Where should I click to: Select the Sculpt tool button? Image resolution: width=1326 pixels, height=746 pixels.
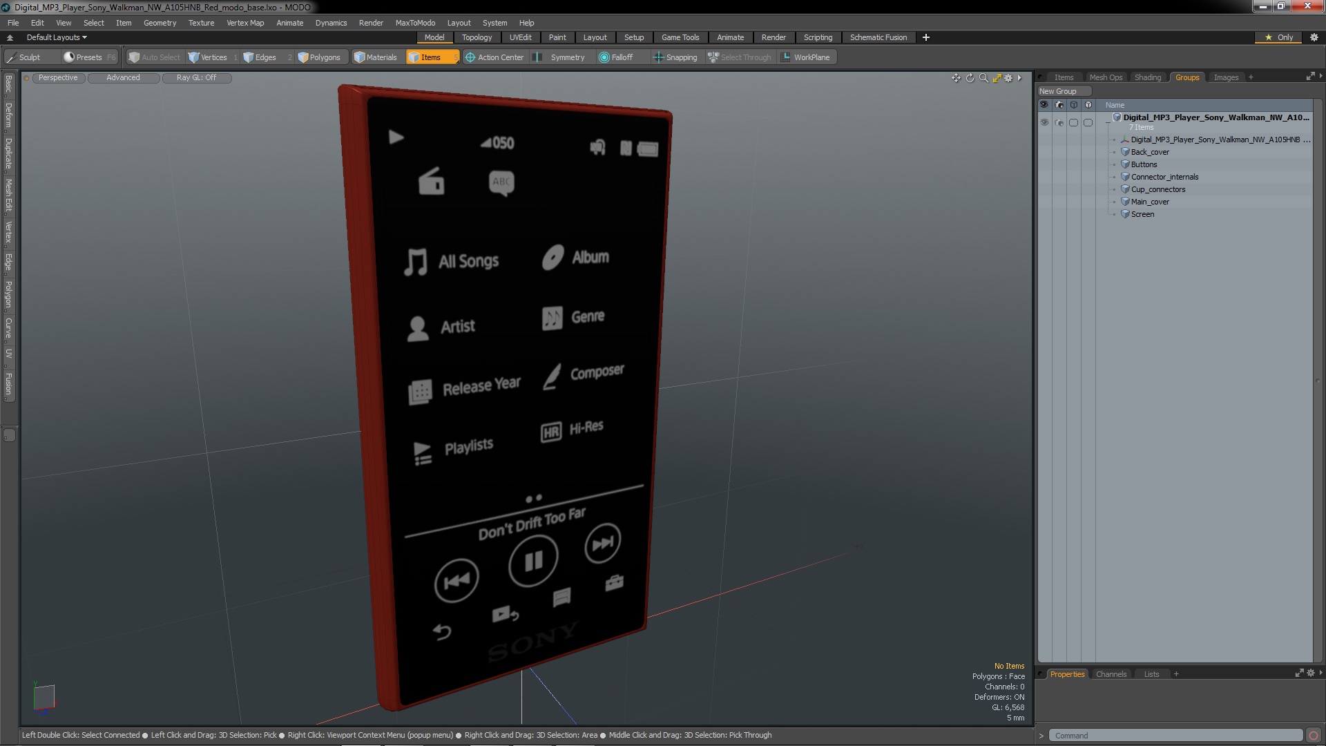[x=30, y=57]
